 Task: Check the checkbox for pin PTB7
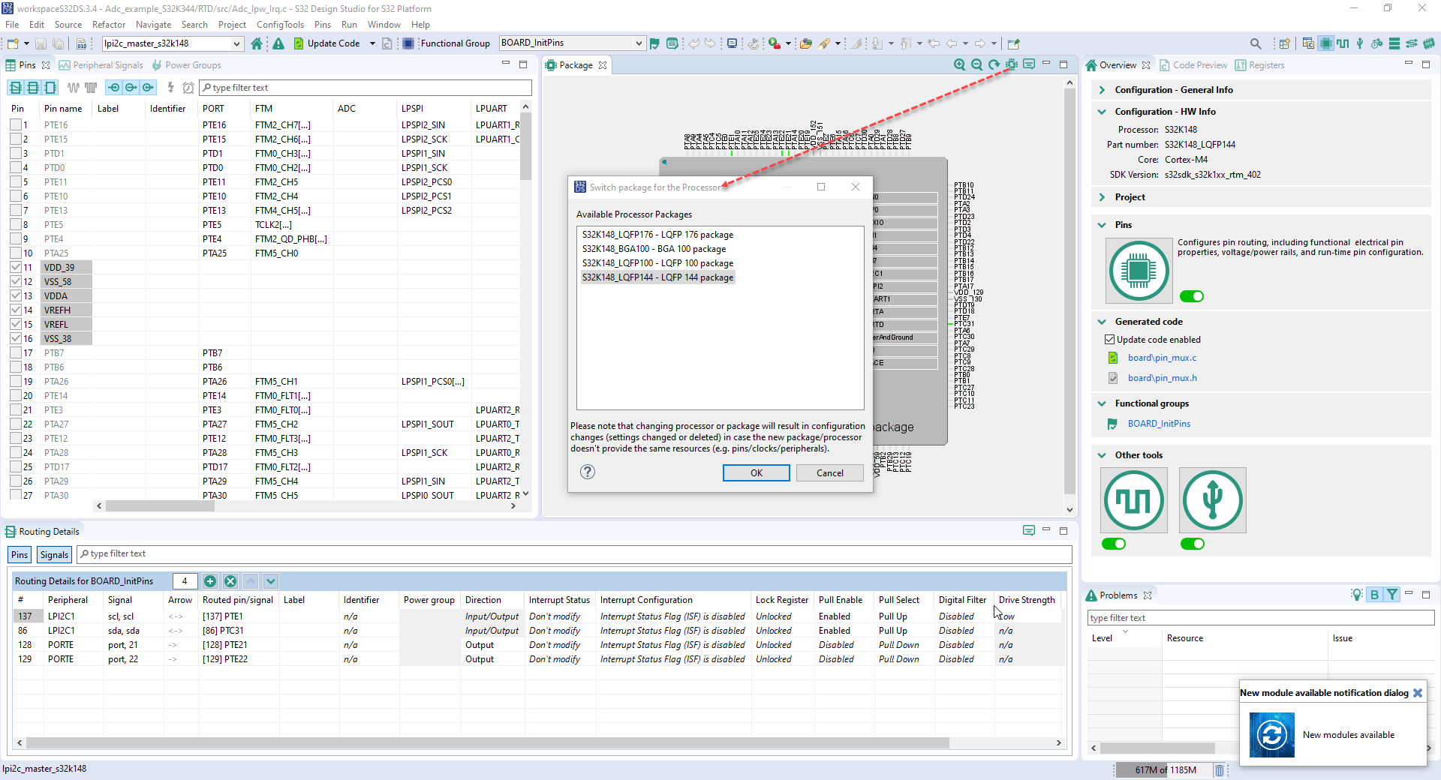[17, 352]
